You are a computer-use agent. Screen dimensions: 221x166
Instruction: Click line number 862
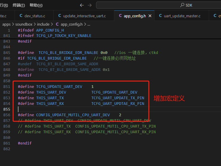pyautogui.click(x=7, y=149)
